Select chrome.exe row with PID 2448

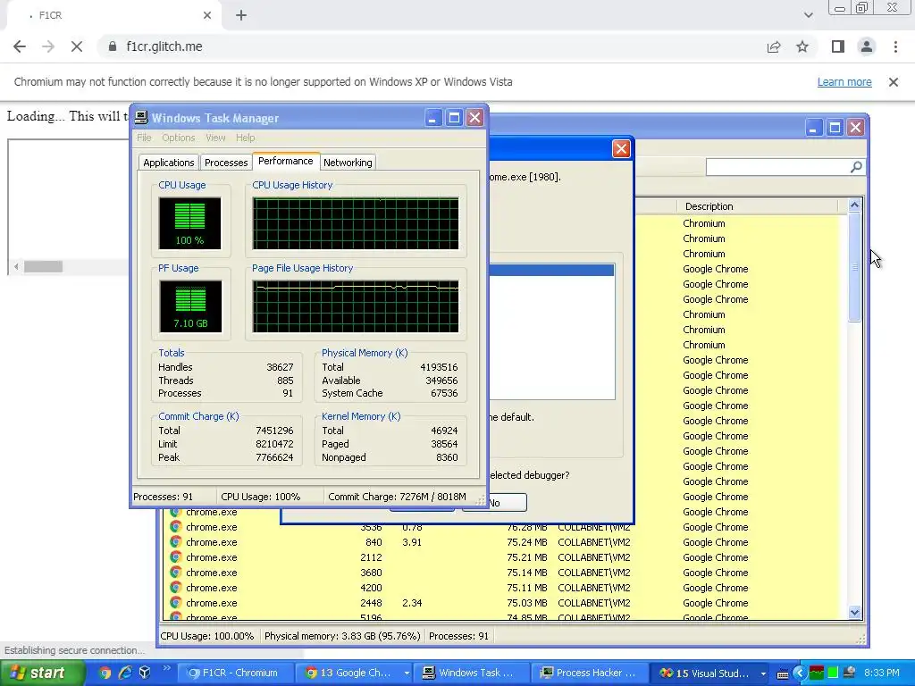pos(506,603)
